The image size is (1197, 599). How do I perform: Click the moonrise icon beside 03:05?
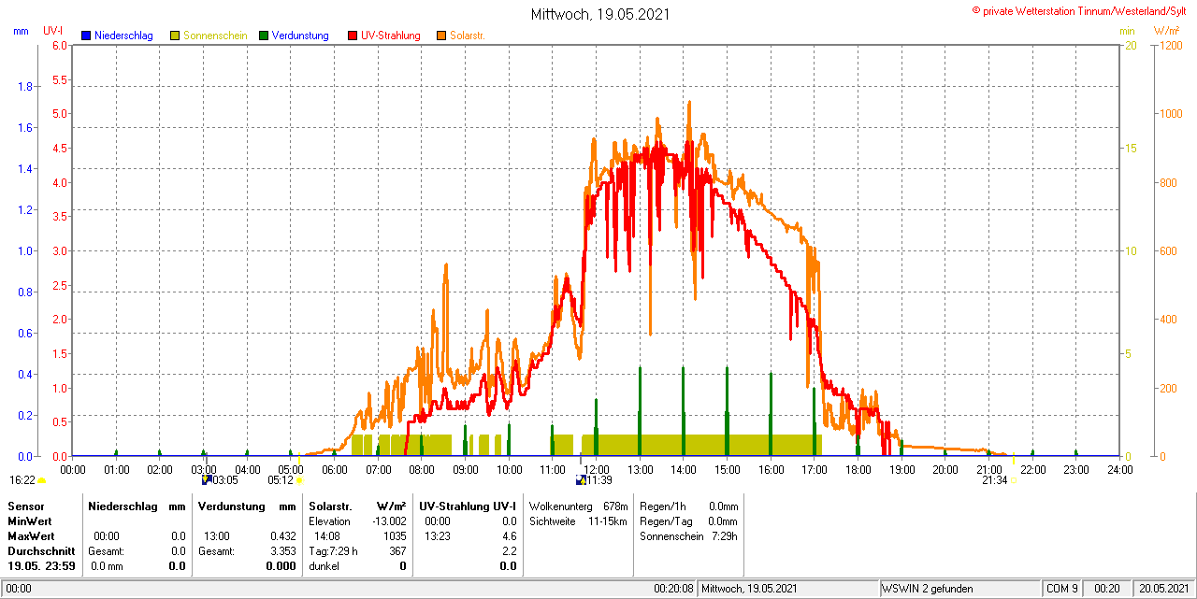click(x=207, y=480)
